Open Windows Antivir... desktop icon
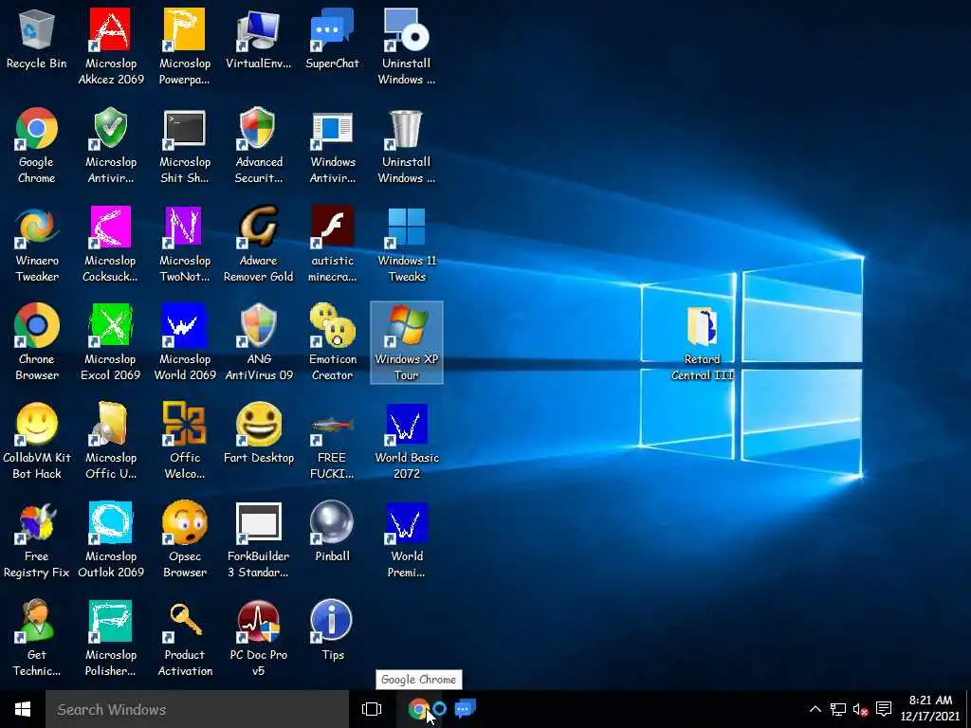The height and width of the screenshot is (728, 971). click(x=333, y=145)
